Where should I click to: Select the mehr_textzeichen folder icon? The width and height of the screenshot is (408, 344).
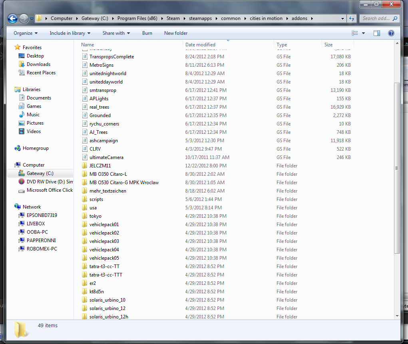pyautogui.click(x=85, y=191)
